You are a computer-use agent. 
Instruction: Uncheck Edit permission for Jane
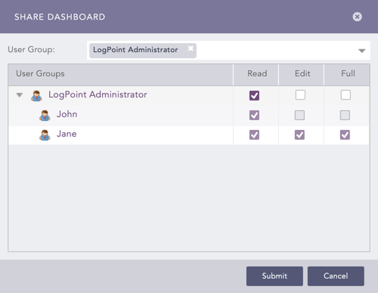(x=299, y=135)
